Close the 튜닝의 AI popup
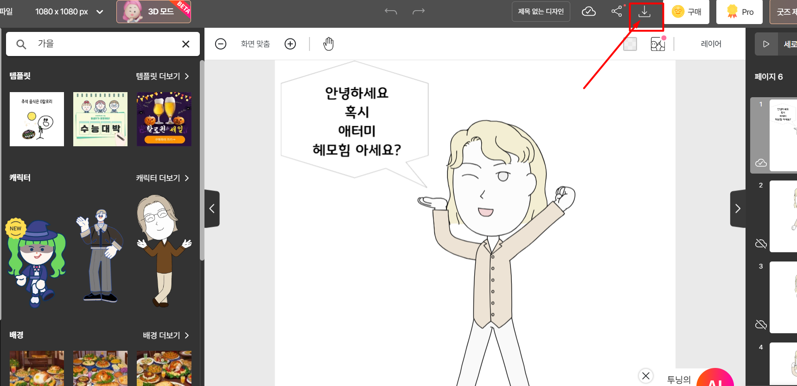This screenshot has width=797, height=386. pyautogui.click(x=646, y=376)
